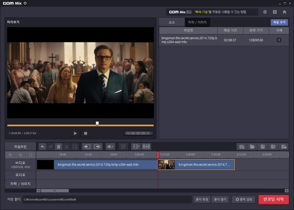Click the preview video frame
This screenshot has width=294, height=210.
(x=80, y=73)
